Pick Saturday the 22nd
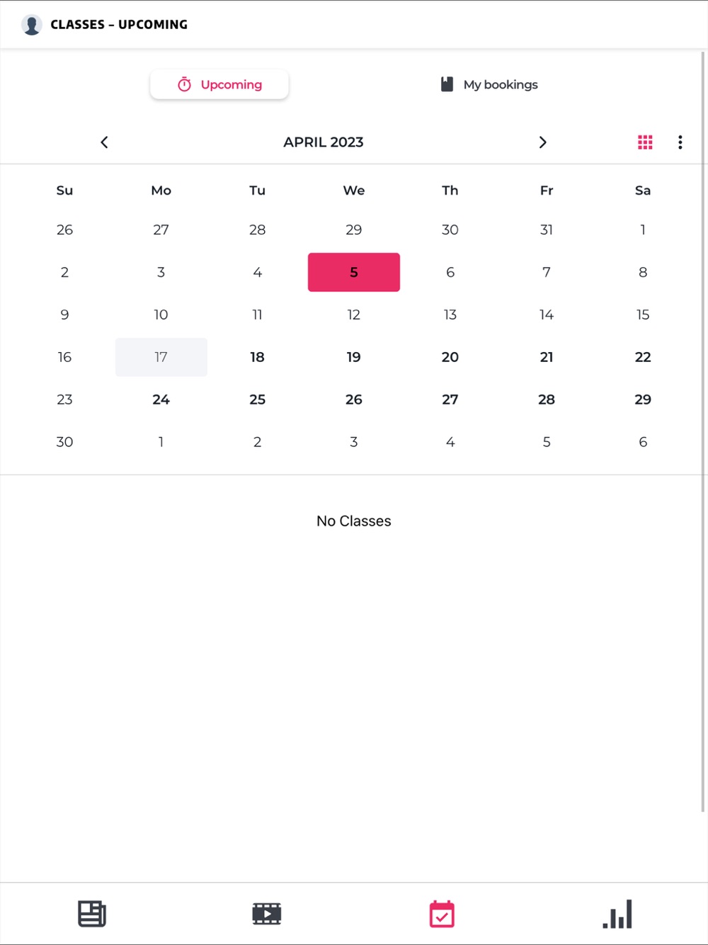This screenshot has width=708, height=945. [643, 357]
